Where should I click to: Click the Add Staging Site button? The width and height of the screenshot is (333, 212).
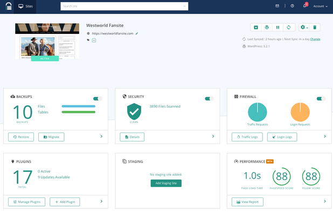[x=166, y=183]
